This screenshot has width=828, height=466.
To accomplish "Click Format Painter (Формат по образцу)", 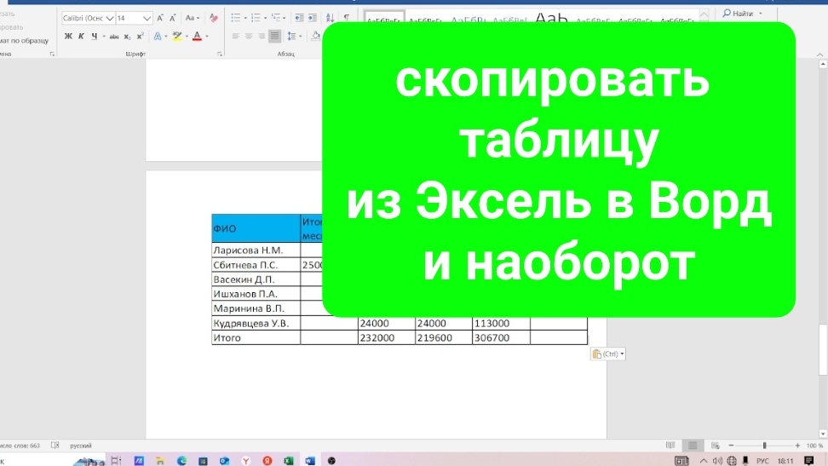I will point(24,40).
